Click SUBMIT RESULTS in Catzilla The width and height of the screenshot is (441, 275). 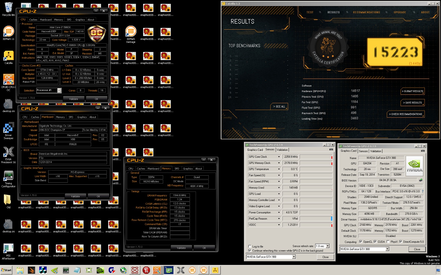point(412,91)
